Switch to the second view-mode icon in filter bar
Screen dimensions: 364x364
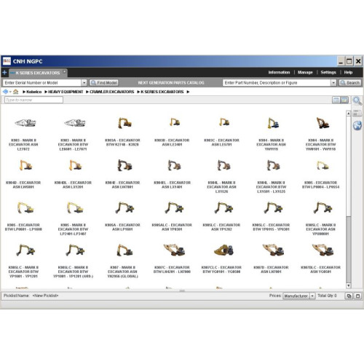344,100
